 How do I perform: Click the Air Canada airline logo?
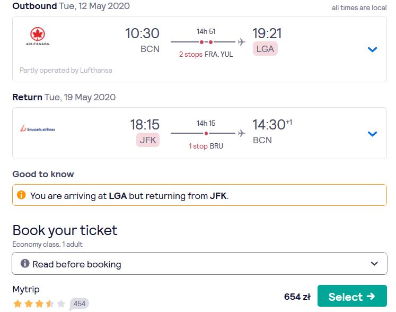[x=38, y=37]
